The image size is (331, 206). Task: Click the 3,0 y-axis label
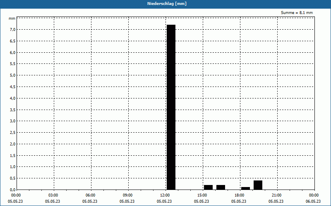click(x=13, y=121)
